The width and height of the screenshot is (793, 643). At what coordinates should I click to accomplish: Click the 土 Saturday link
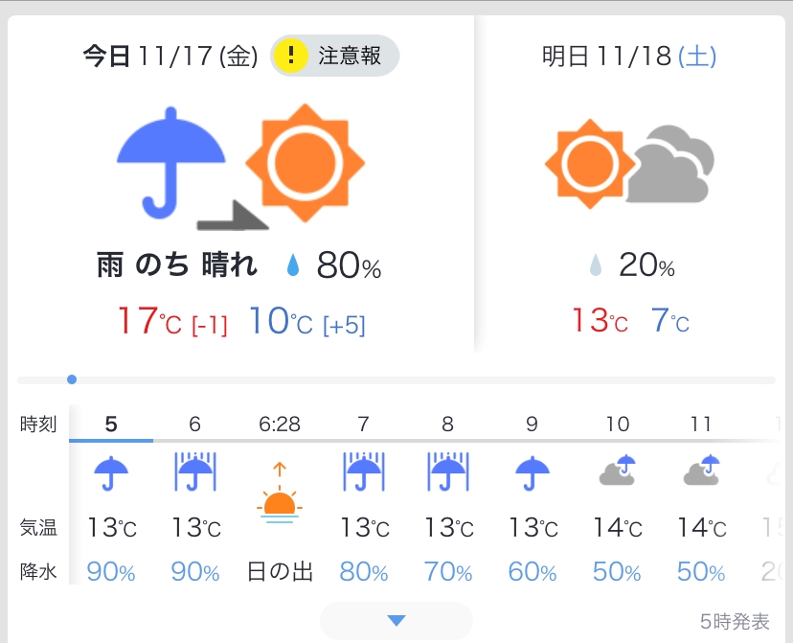[x=696, y=57]
